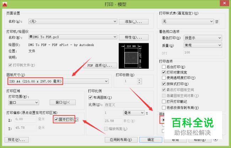
Task: Open the 打印范围(W) dropdown showing 窗口
Action: tap(24, 102)
